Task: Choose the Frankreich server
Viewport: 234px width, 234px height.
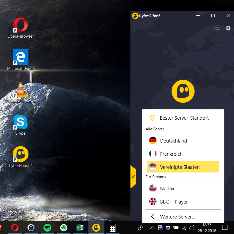Action: 183,154
